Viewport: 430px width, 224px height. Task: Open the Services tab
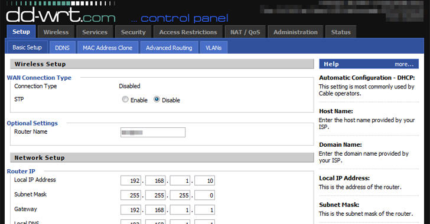pos(95,32)
